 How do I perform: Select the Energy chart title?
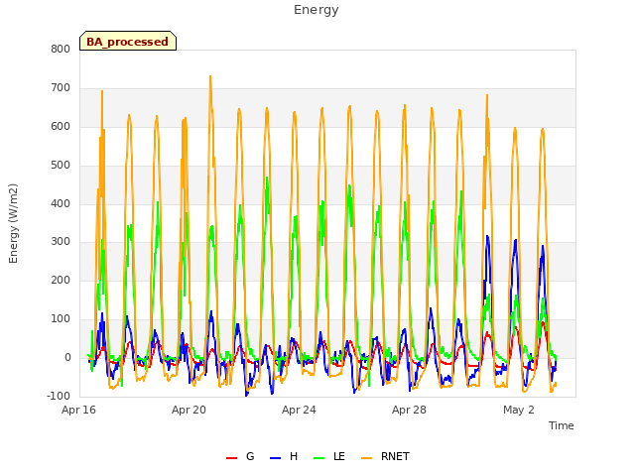pos(316,10)
